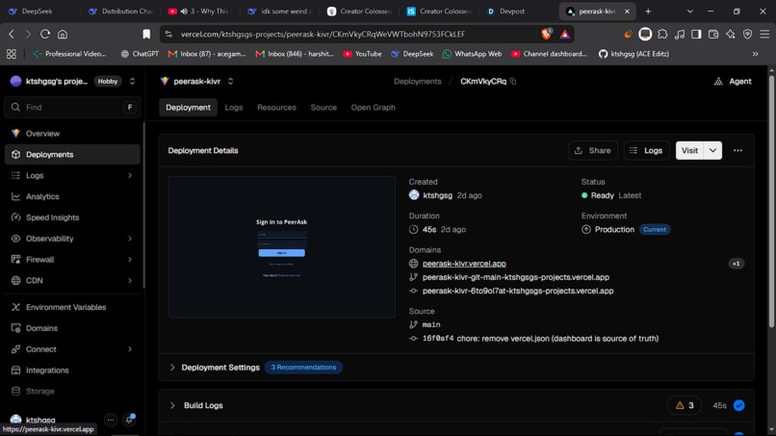Open Analytics sidebar item

(72, 196)
